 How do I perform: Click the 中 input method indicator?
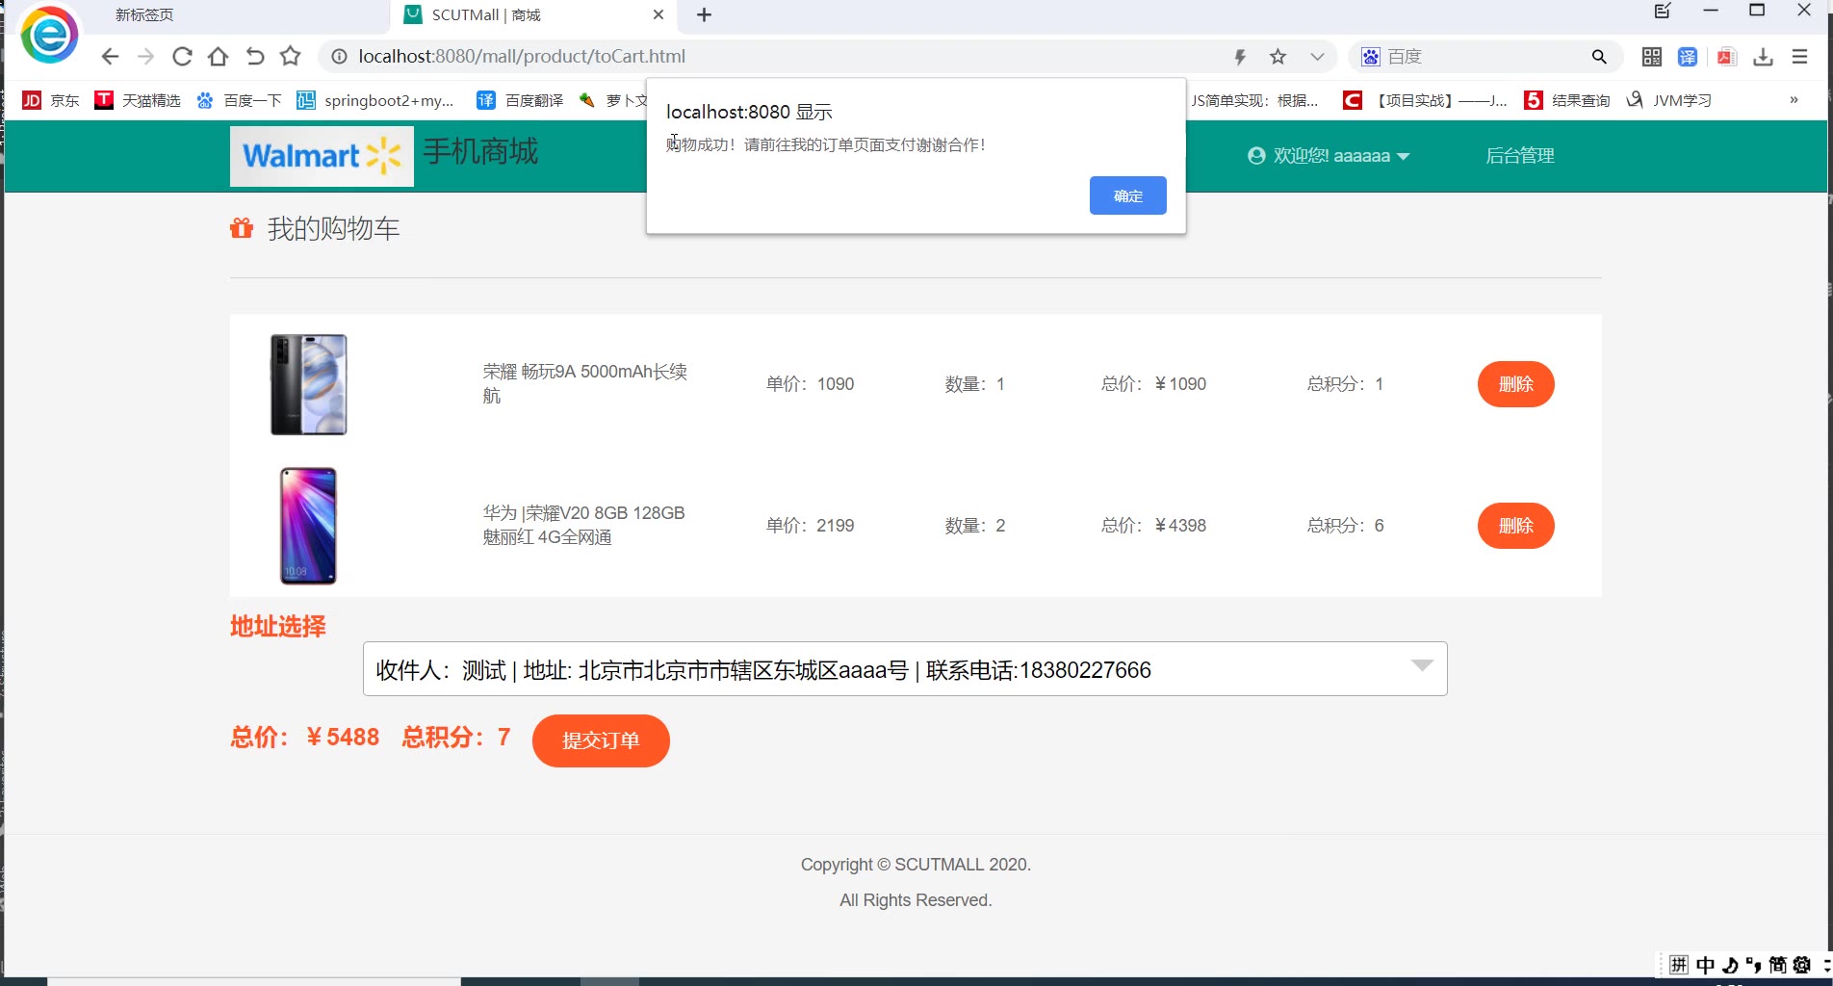click(1706, 965)
